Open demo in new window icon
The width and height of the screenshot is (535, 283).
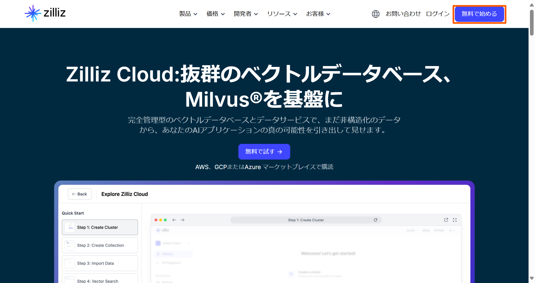[x=446, y=220]
